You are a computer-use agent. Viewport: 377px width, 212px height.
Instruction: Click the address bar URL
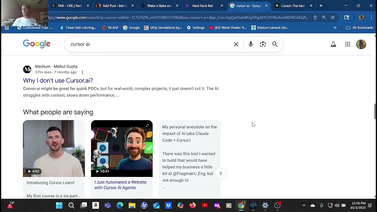pyautogui.click(x=178, y=18)
